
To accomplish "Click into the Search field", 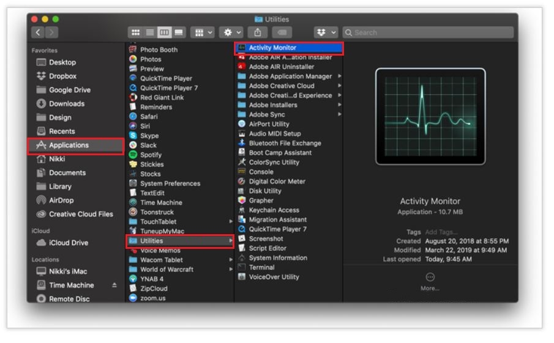I will pos(428,32).
